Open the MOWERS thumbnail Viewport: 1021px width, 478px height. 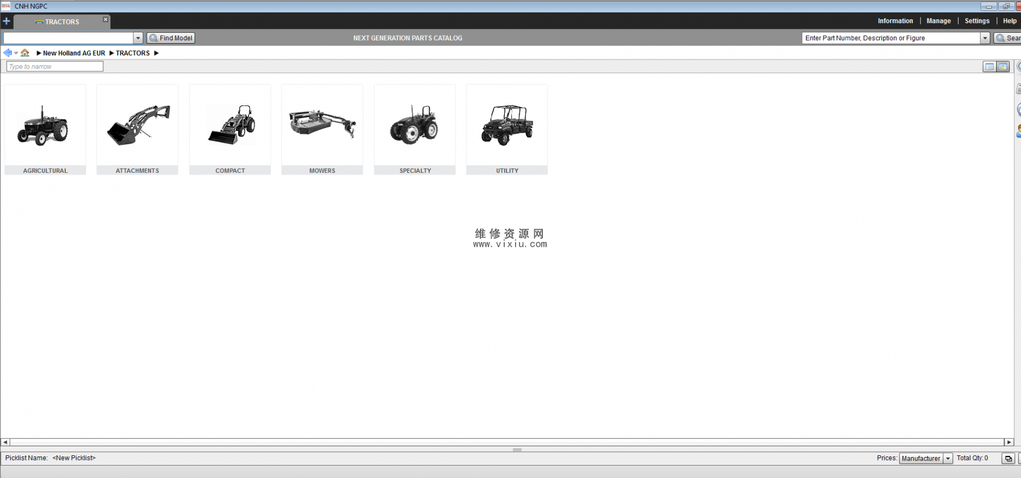[x=322, y=125]
